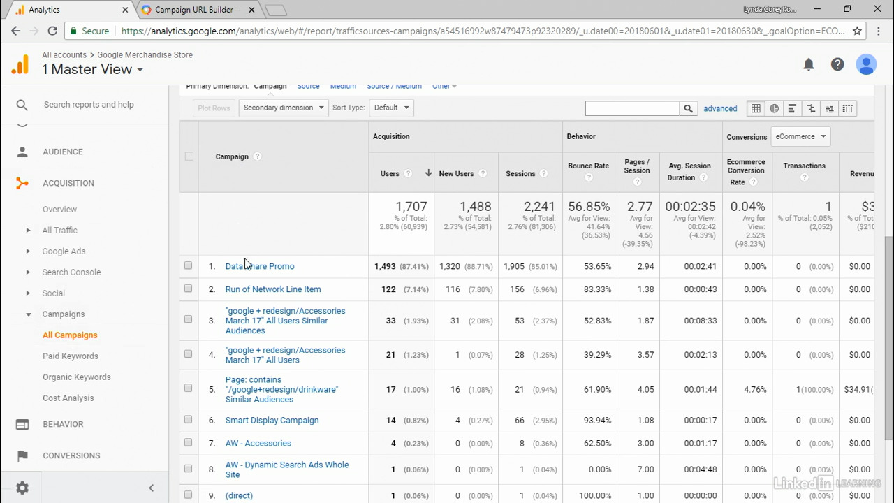Screen dimensions: 894x503
Task: Open the Smart Display Campaign link
Action: coord(272,421)
